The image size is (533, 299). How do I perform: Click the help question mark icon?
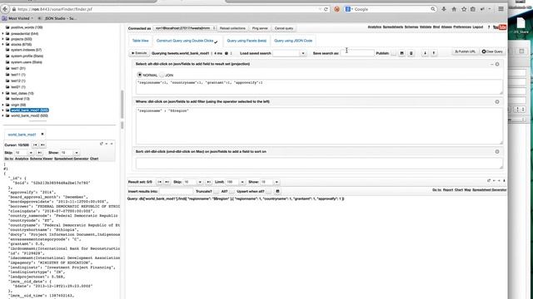click(x=489, y=27)
